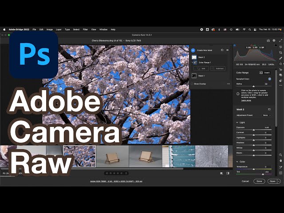Click the Create New Mask plus button
Screen dimensions: 284x213
click(x=193, y=51)
